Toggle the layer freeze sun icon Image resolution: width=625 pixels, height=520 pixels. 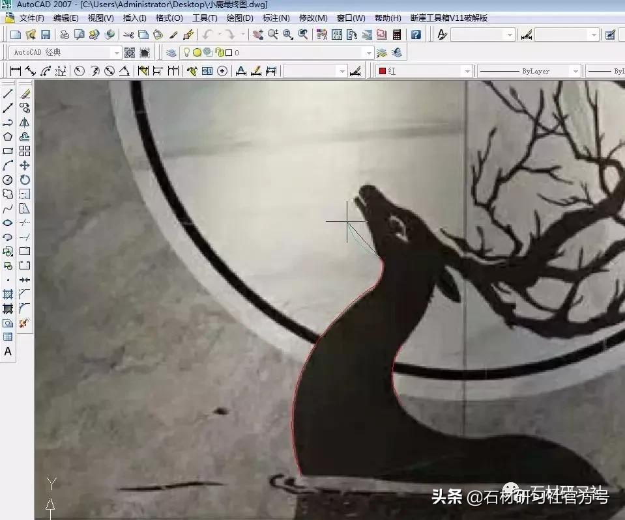point(197,53)
